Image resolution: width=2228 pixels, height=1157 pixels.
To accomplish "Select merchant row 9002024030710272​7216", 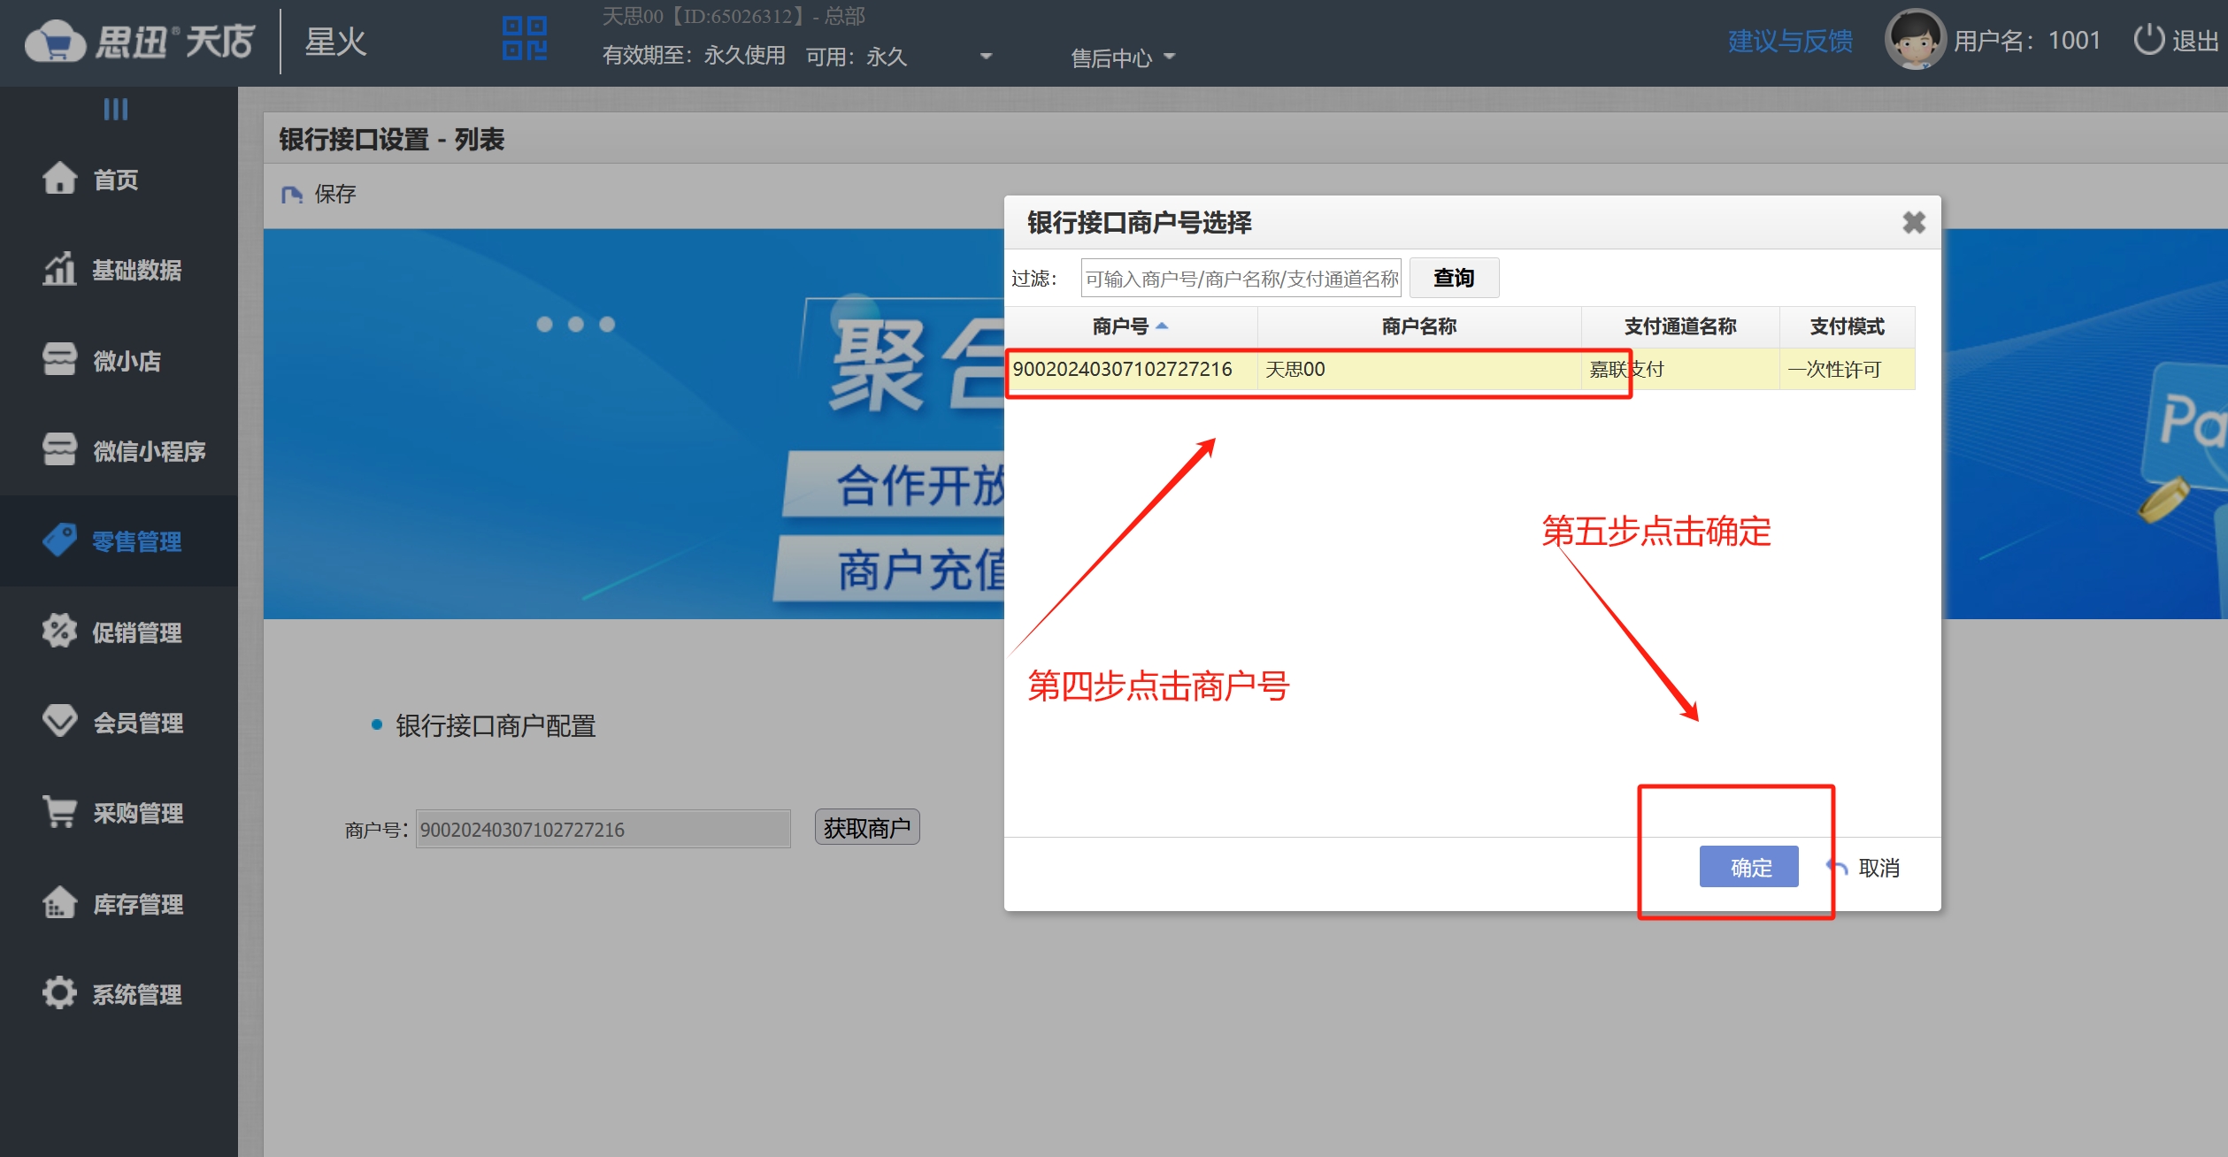I will [1122, 369].
